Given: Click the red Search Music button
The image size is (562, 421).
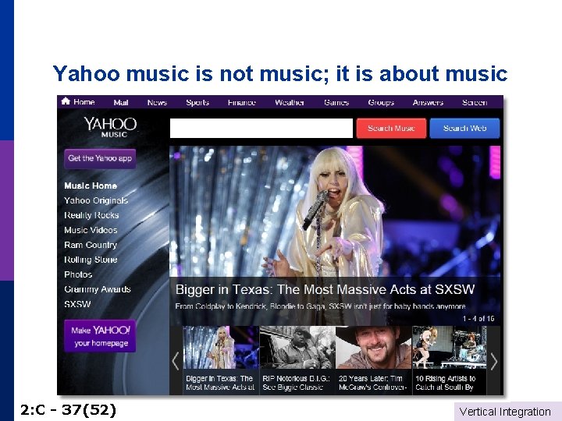Looking at the screenshot, I should (391, 128).
